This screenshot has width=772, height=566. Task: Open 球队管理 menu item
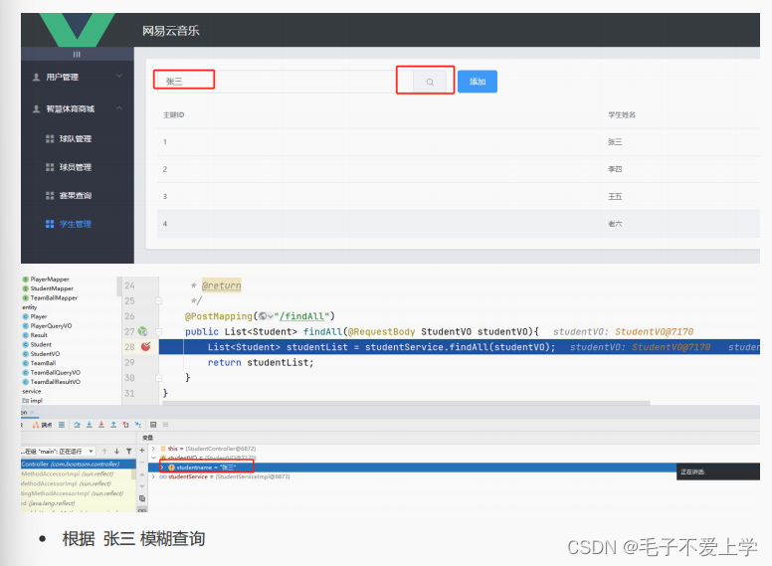[76, 139]
